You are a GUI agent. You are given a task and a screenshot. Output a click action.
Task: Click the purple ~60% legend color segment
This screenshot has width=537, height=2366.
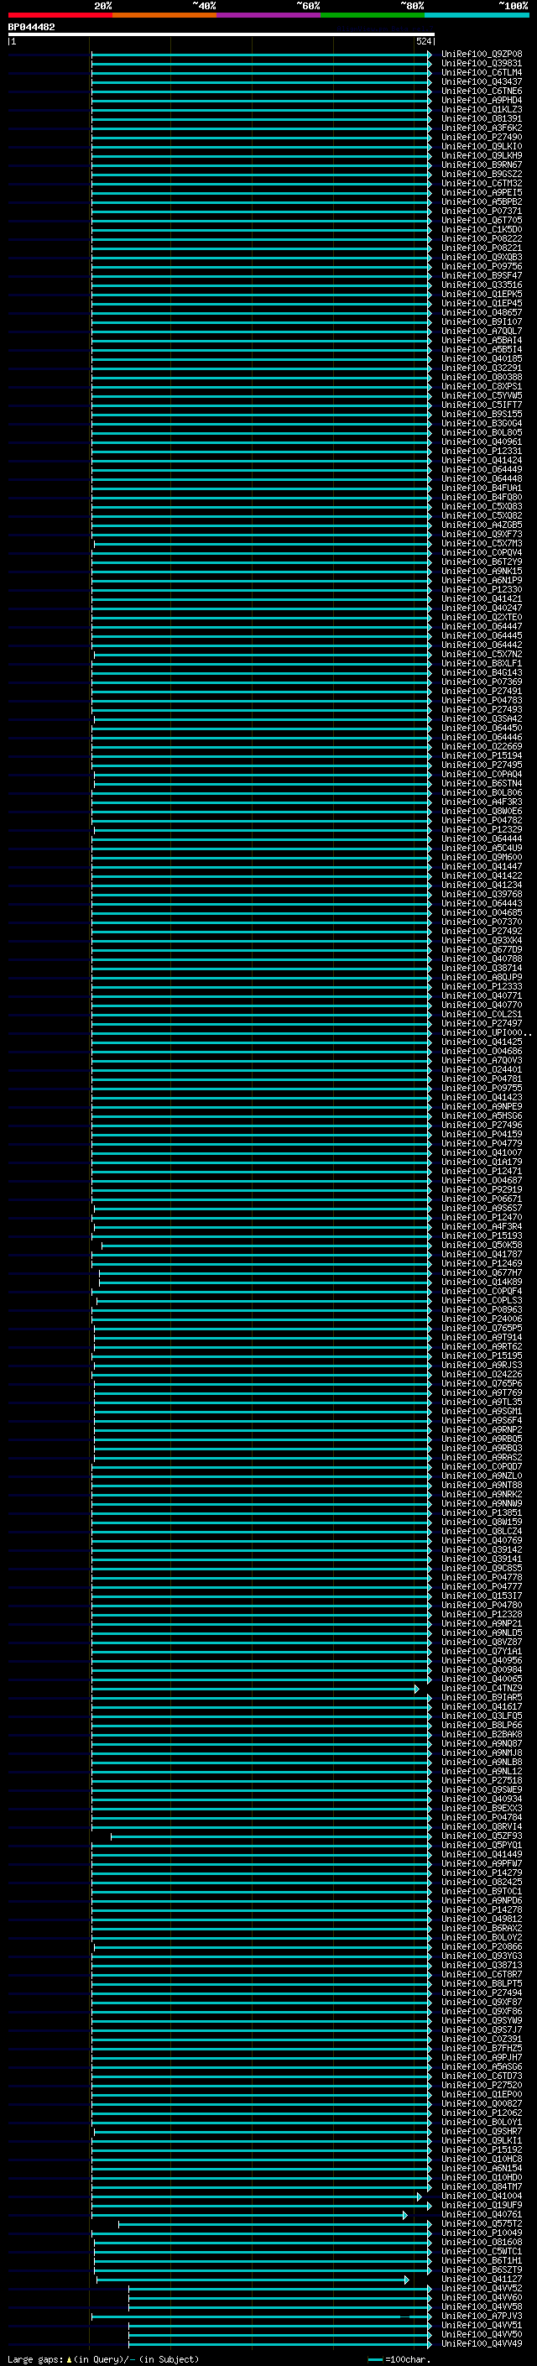click(x=269, y=15)
